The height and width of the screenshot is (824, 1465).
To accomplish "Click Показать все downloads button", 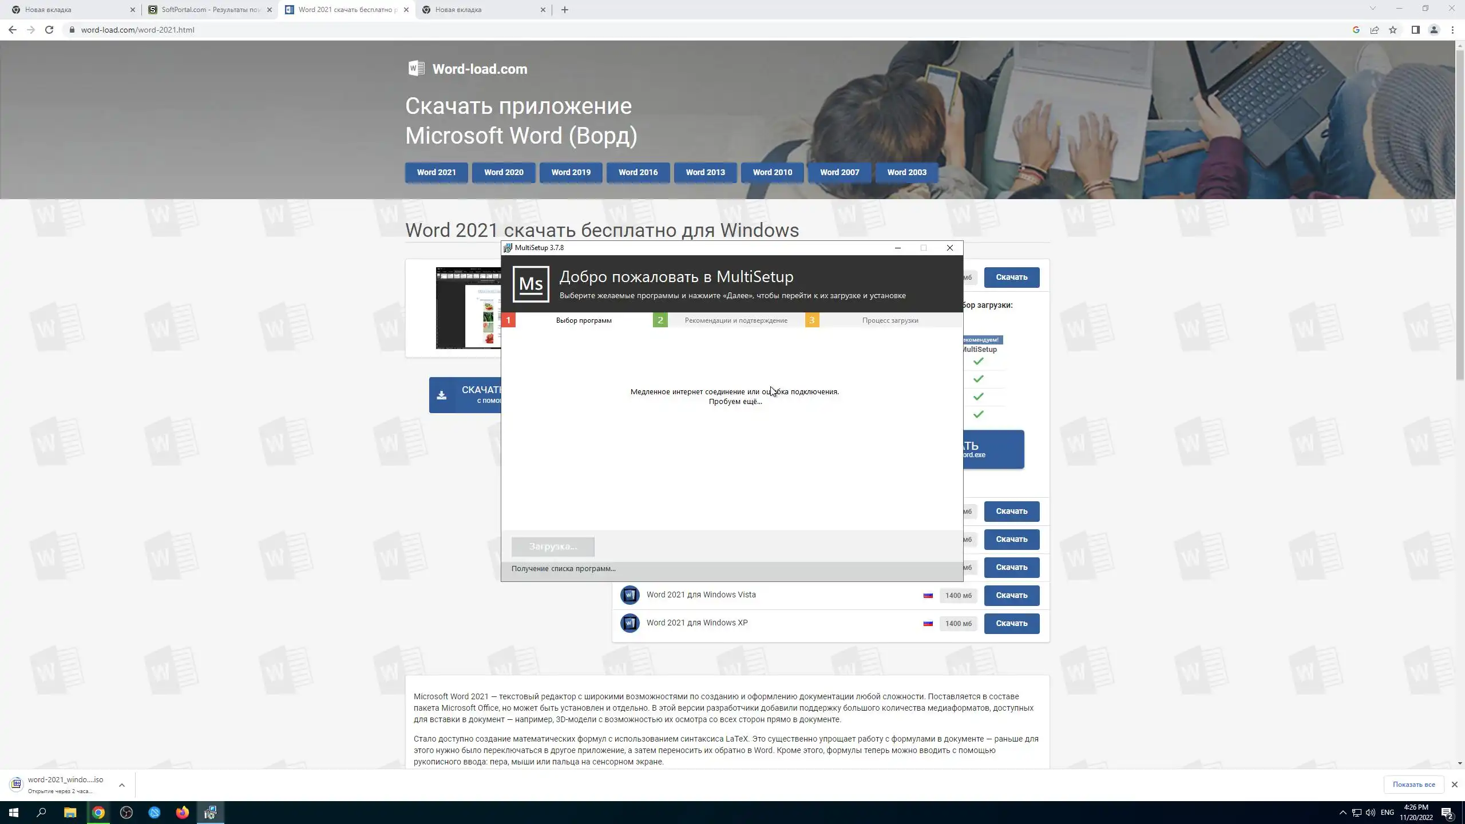I will [x=1413, y=784].
